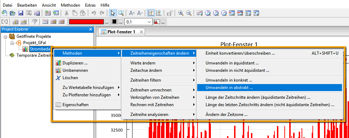Decrease font size with A- icon
Viewport: 349px width, 138px height.
click(140, 13)
